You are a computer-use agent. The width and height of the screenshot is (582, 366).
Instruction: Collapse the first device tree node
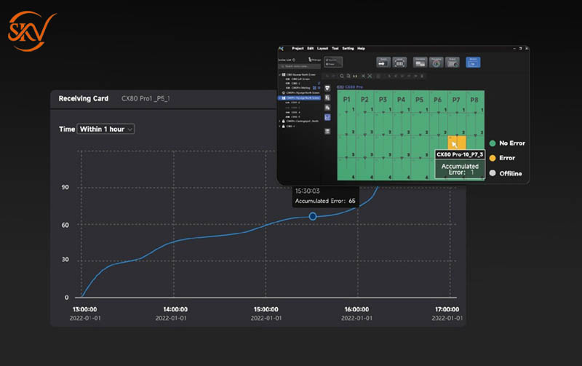[280, 74]
